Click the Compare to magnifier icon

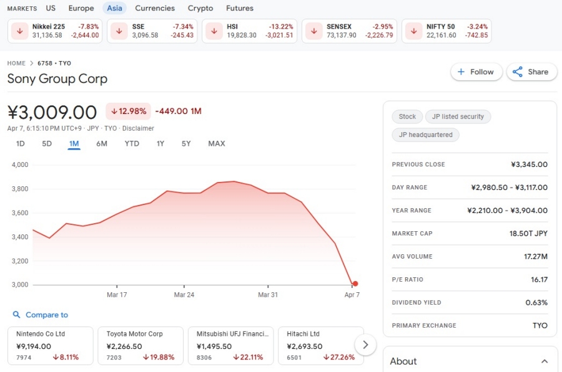click(16, 315)
